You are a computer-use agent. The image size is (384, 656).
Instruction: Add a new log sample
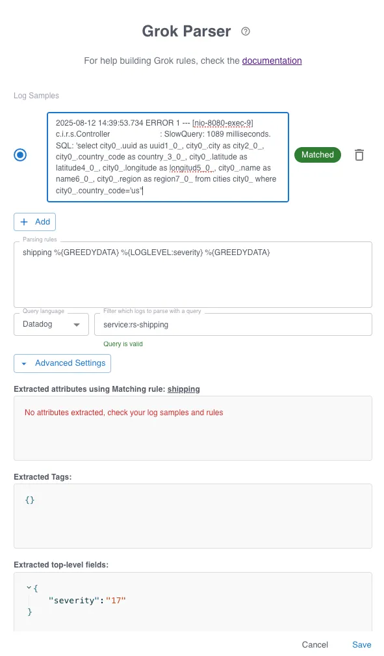coord(34,222)
